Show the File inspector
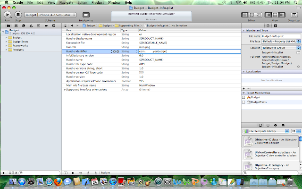This screenshot has height=189, width=302. (x=268, y=26)
